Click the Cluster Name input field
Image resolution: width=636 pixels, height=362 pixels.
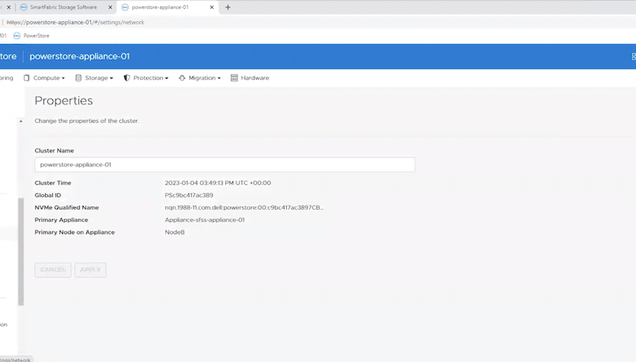(225, 165)
